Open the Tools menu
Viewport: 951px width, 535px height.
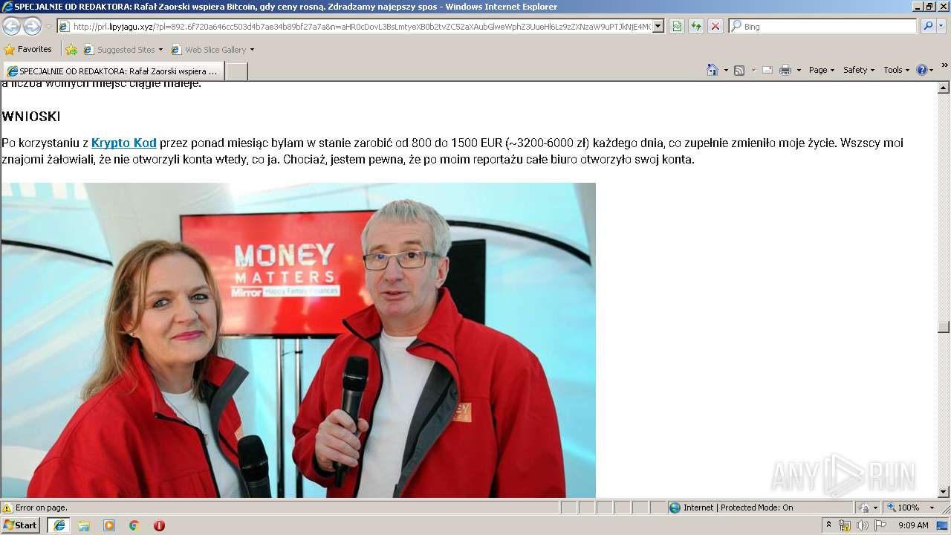pyautogui.click(x=896, y=70)
